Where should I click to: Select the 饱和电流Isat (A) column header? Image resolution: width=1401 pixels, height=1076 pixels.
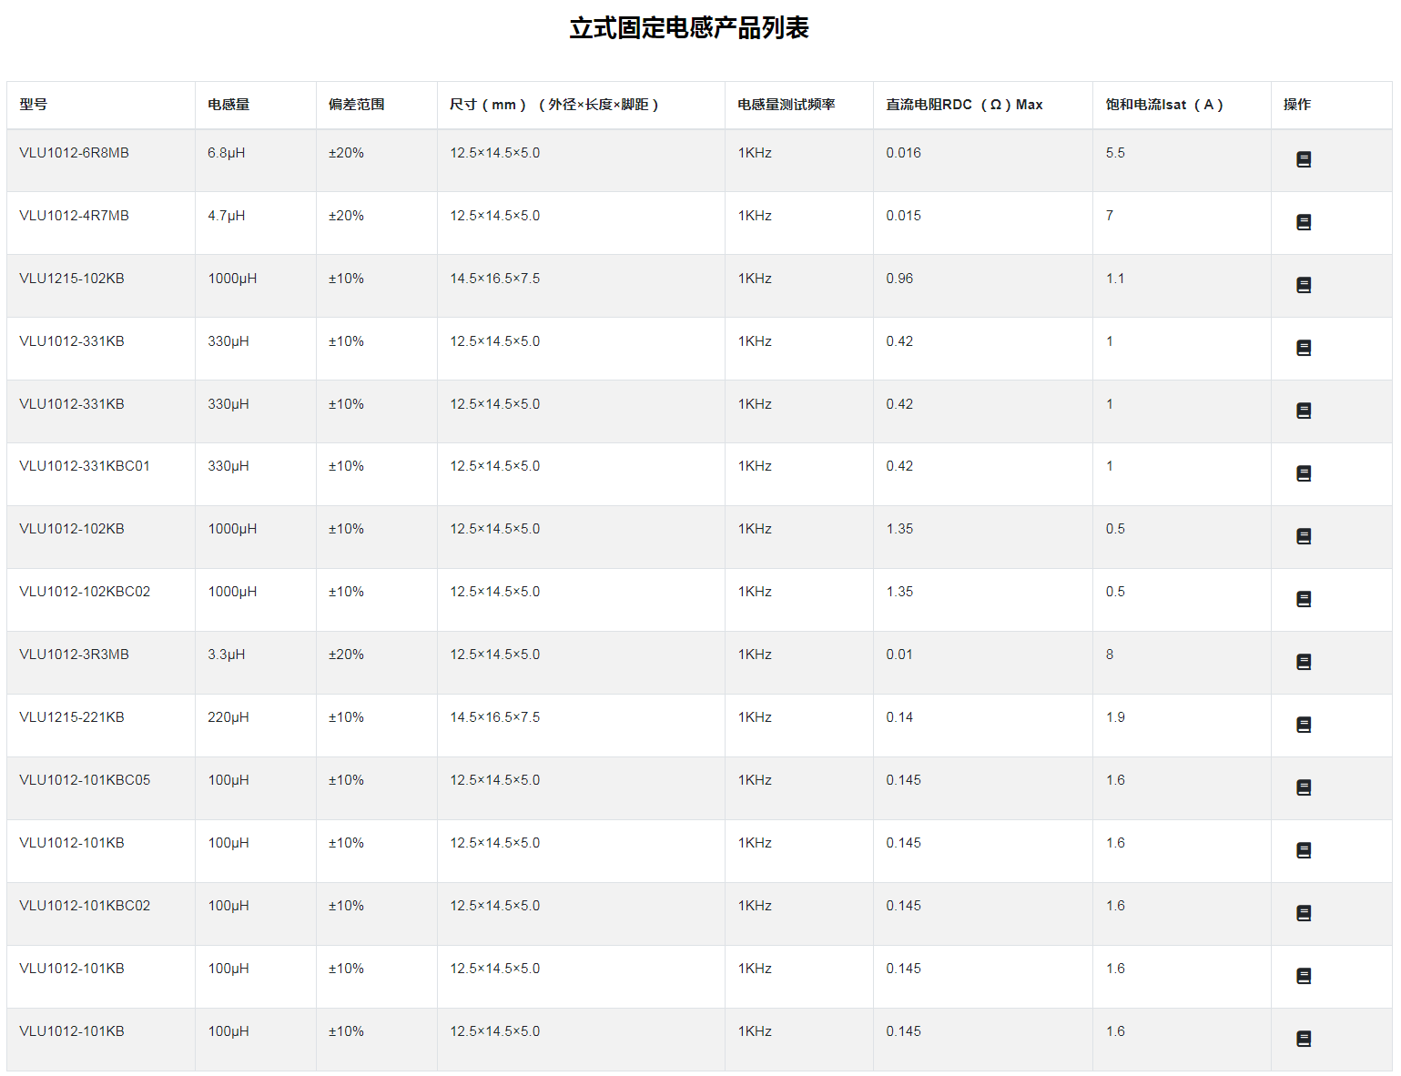[x=1163, y=105]
